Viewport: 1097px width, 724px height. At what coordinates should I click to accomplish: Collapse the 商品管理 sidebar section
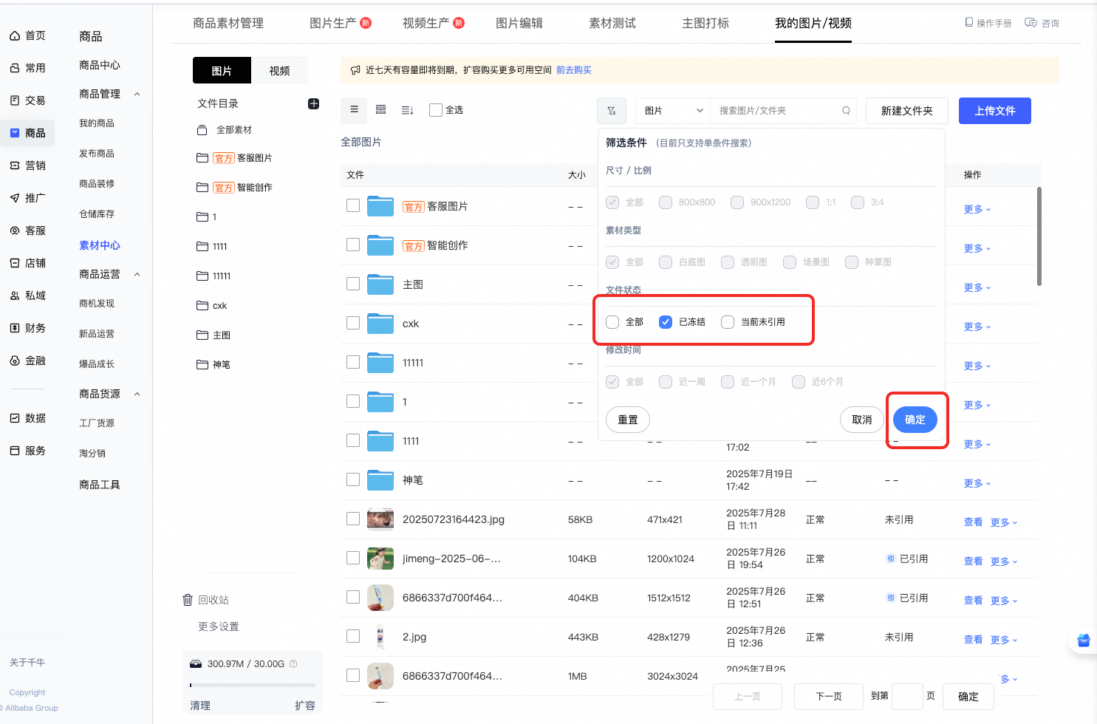[137, 95]
